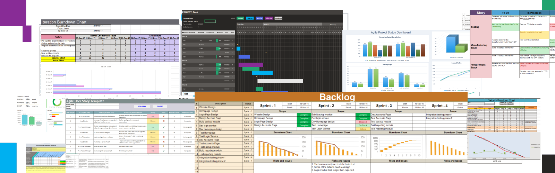This screenshot has width=555, height=173.
Task: Click the 'Low' priority cell in user story row 3
Action: tap(153, 127)
